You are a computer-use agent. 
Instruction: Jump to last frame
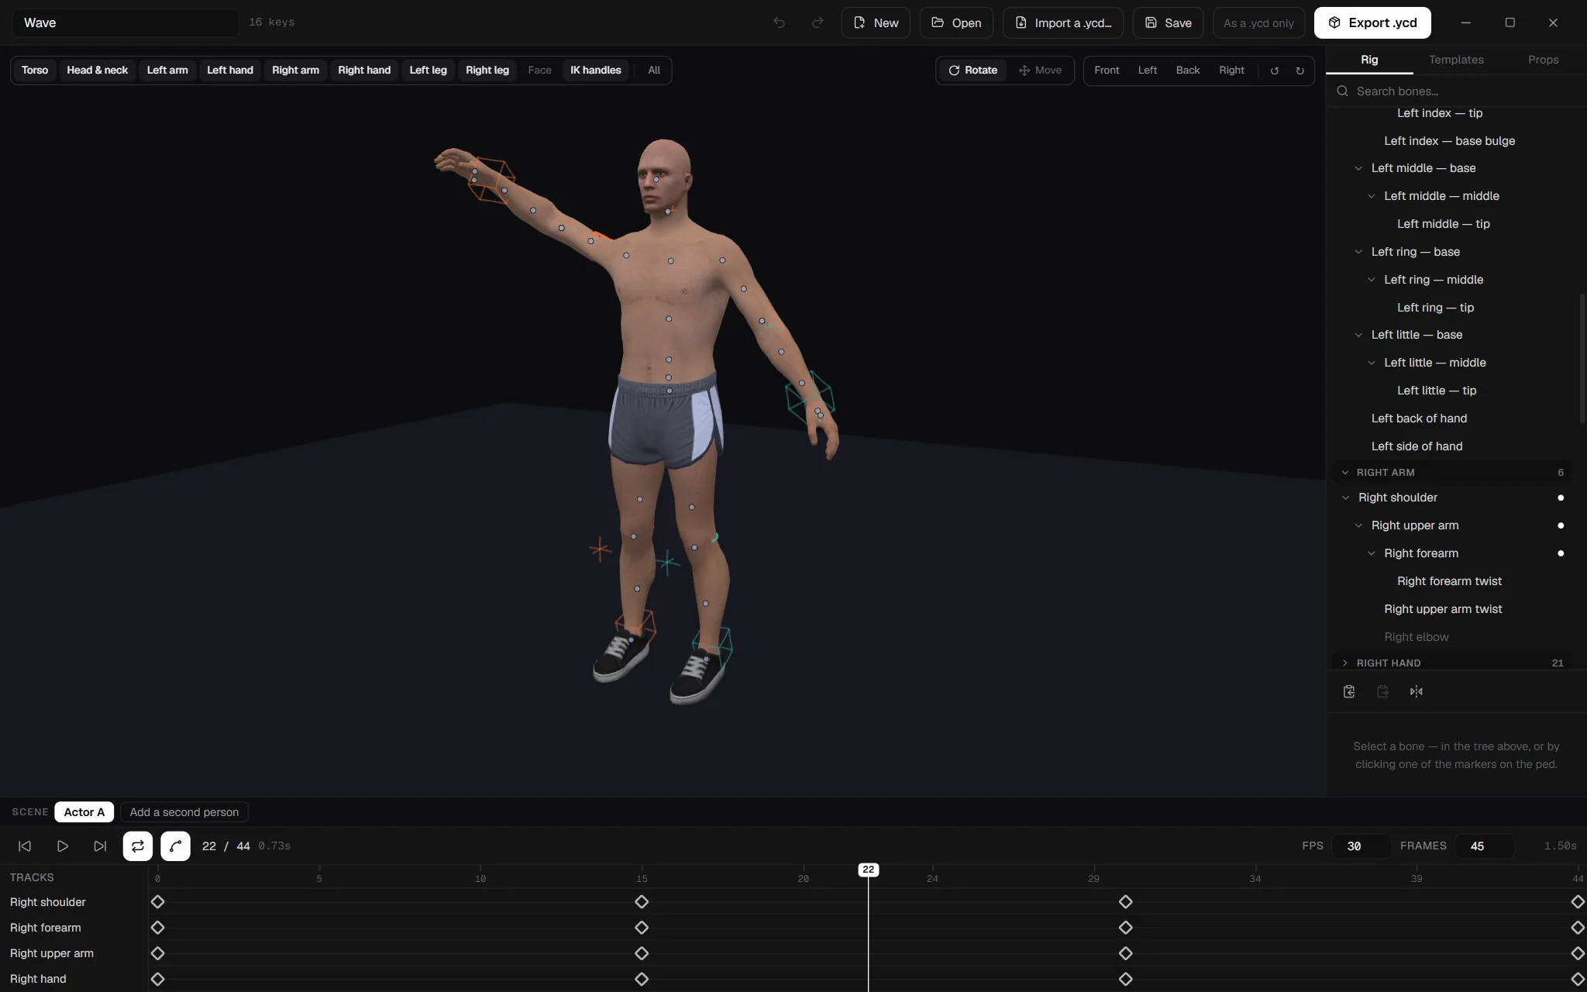[100, 846]
